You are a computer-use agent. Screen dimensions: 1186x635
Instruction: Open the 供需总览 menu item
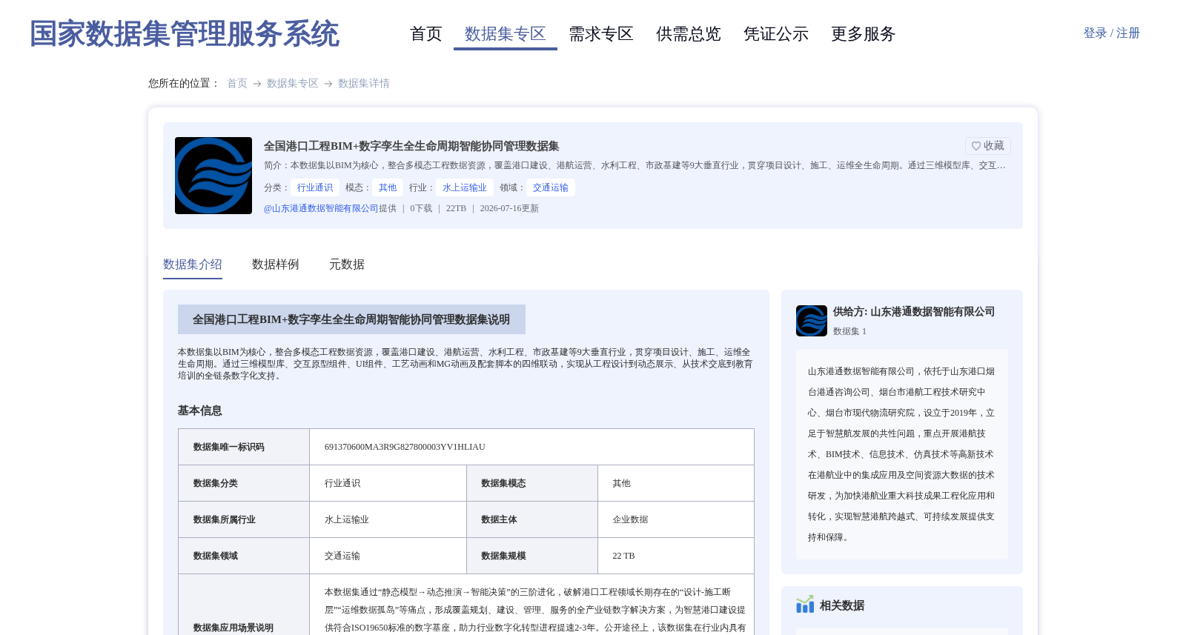[688, 34]
